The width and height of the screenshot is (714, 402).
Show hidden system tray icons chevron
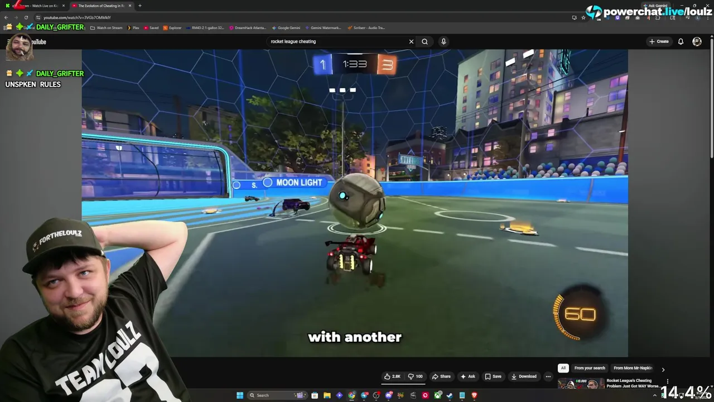655,395
